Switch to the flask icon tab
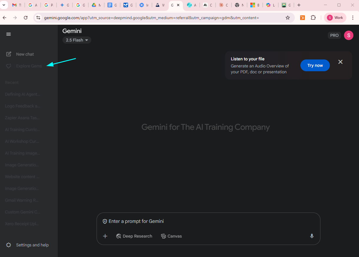This screenshot has height=257, width=359. [x=160, y=5]
